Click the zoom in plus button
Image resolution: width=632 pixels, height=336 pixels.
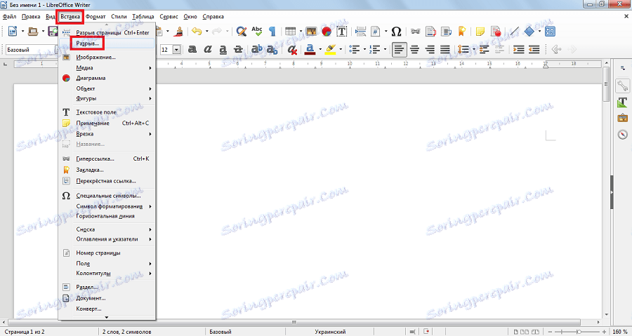click(604, 332)
